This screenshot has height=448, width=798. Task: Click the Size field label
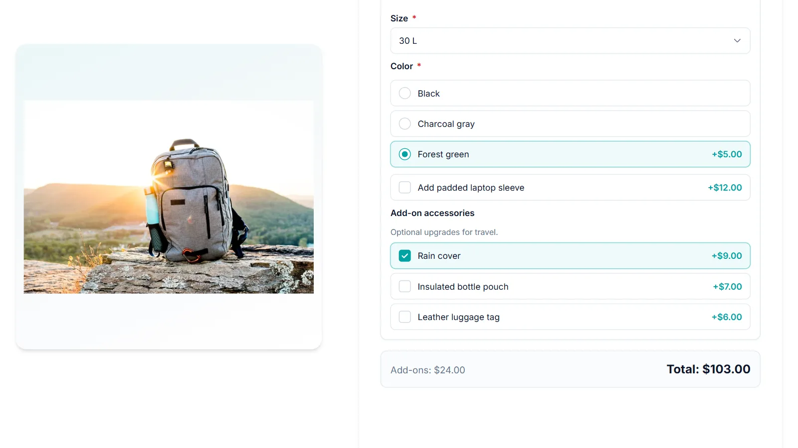point(399,18)
